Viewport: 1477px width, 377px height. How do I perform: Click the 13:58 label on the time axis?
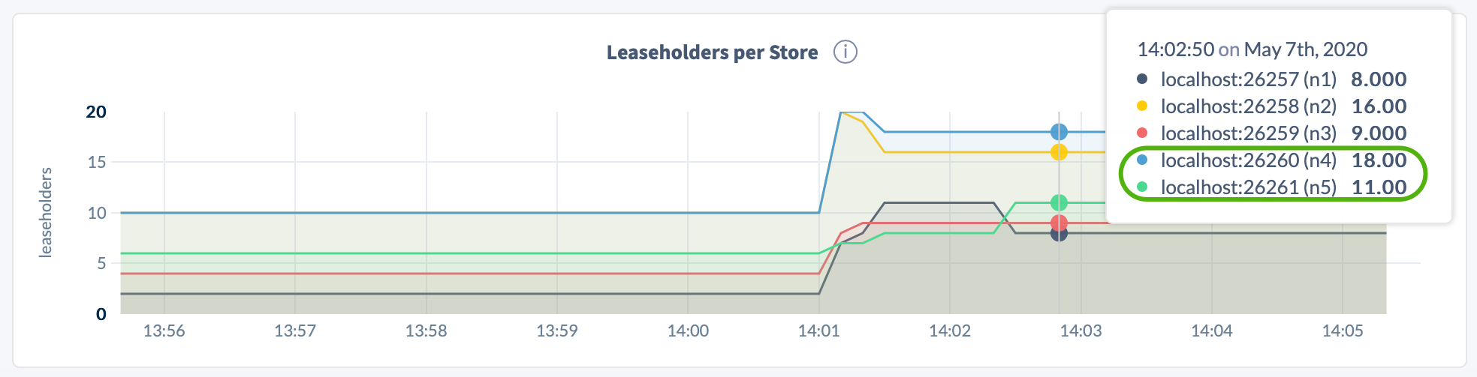tap(426, 331)
